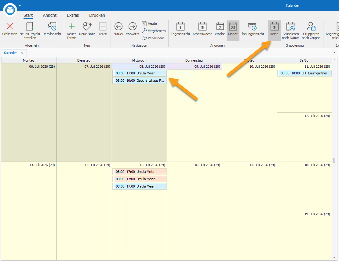Switch to Tagesansicht day view

pos(180,29)
